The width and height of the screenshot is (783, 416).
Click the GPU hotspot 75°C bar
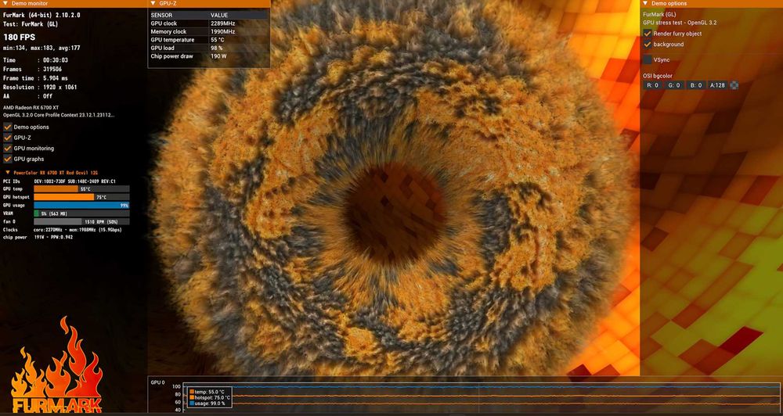point(81,197)
